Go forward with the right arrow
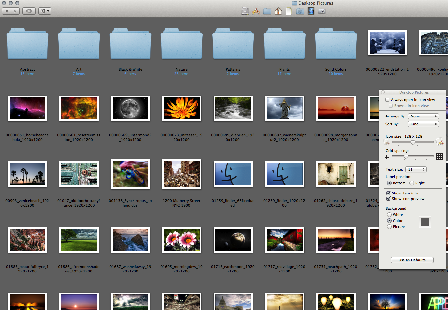Image resolution: width=448 pixels, height=310 pixels. 15,11
